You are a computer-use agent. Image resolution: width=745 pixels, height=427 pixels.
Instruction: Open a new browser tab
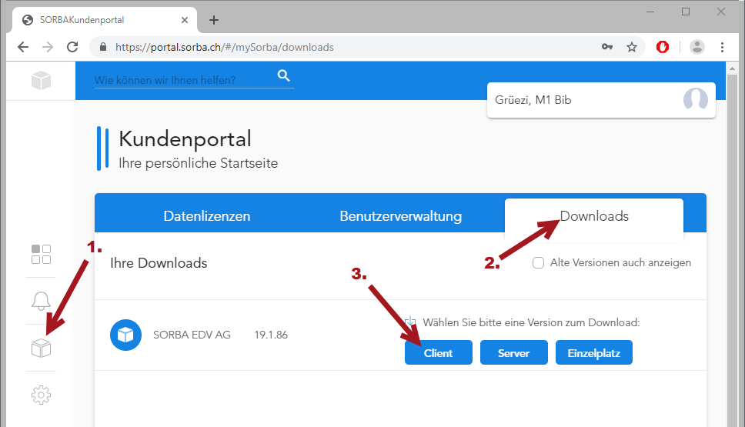pyautogui.click(x=214, y=20)
